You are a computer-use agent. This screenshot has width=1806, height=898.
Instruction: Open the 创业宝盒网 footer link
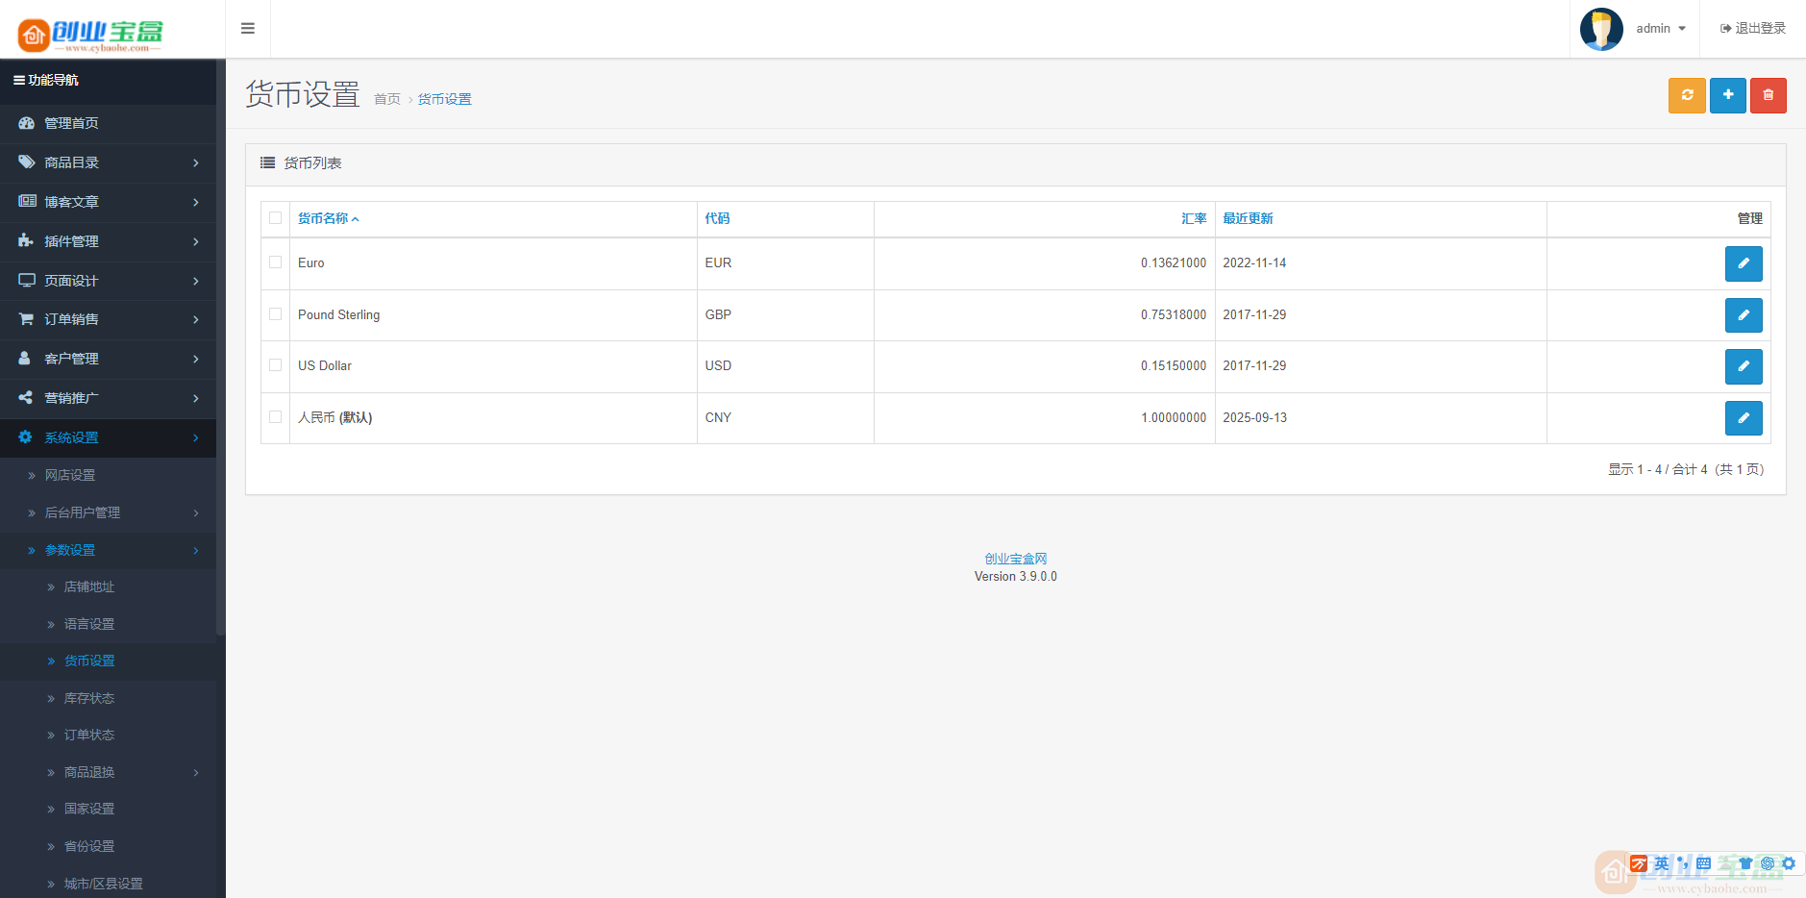1015,559
